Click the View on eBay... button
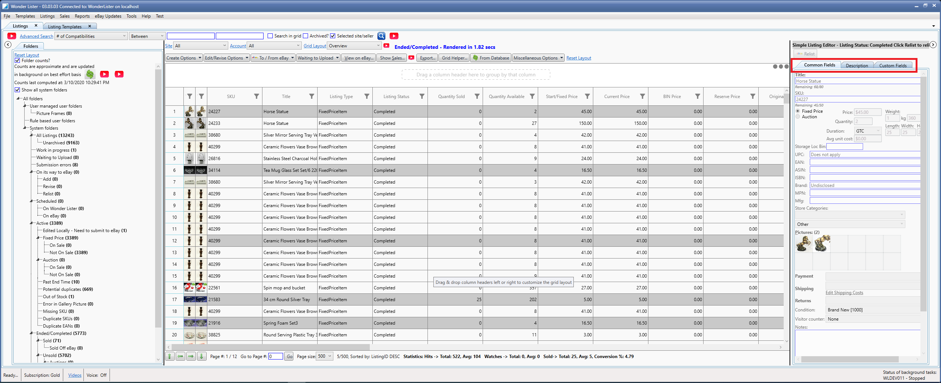 359,58
